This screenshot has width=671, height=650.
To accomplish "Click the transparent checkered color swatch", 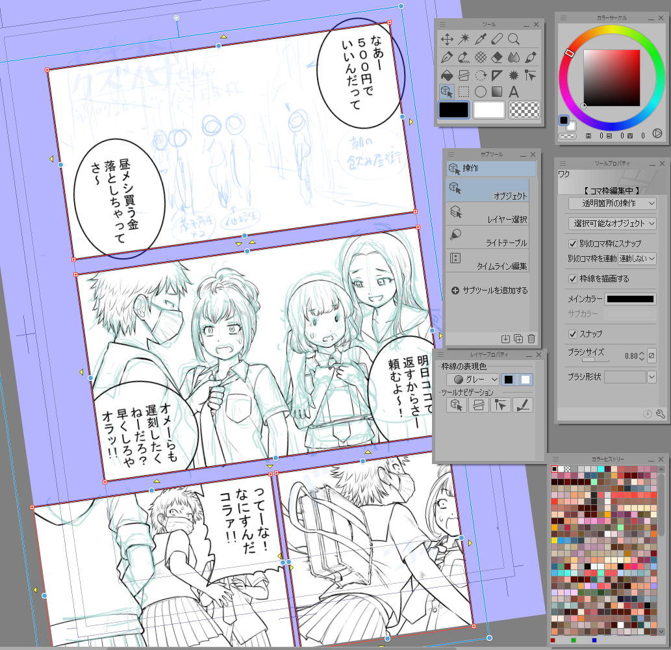I will 524,110.
